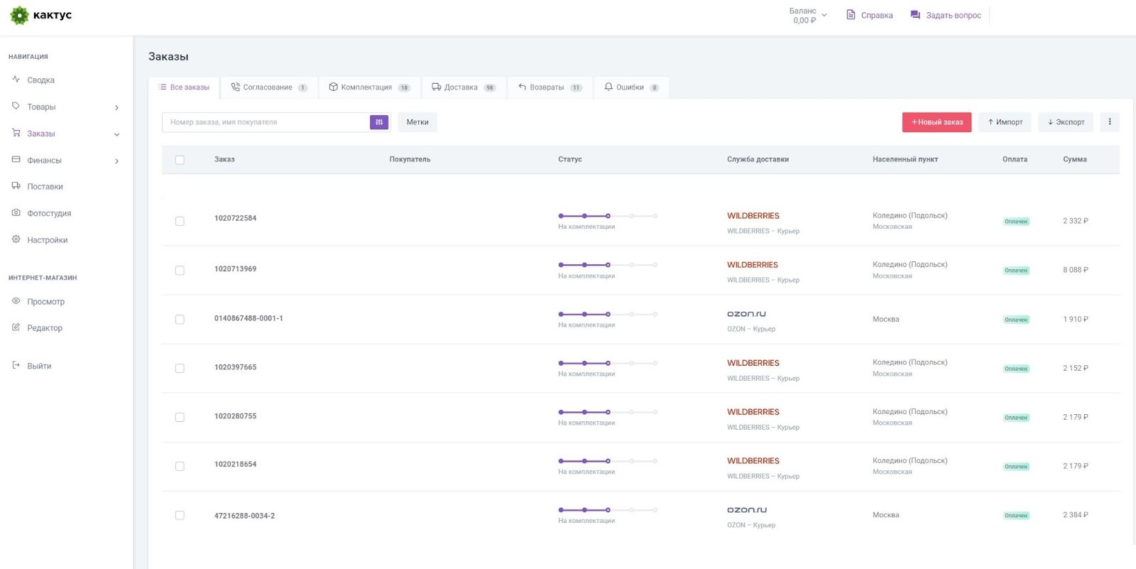1136x569 pixels.
Task: Click the Выйти logout icon
Action: (x=16, y=366)
